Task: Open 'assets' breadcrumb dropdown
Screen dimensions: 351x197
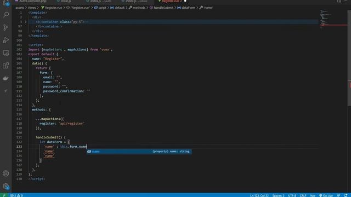Action: point(20,8)
